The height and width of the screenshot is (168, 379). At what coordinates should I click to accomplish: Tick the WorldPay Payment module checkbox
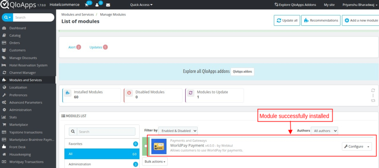click(146, 146)
